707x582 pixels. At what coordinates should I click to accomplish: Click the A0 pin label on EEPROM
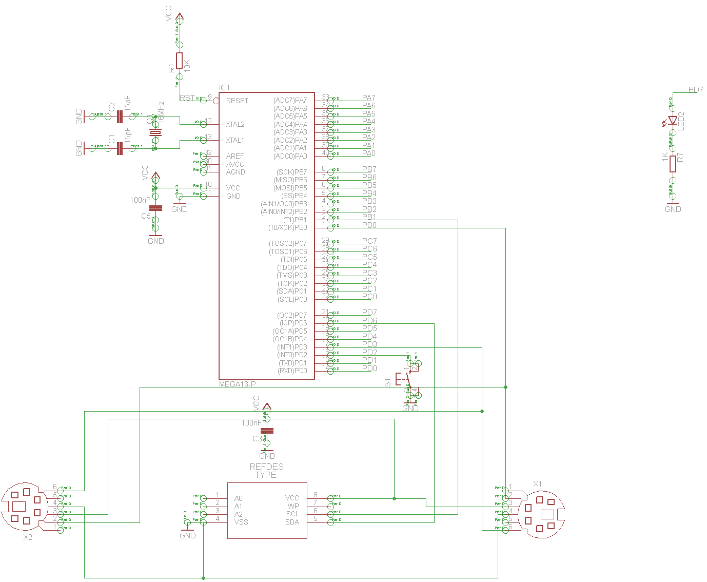[x=239, y=498]
